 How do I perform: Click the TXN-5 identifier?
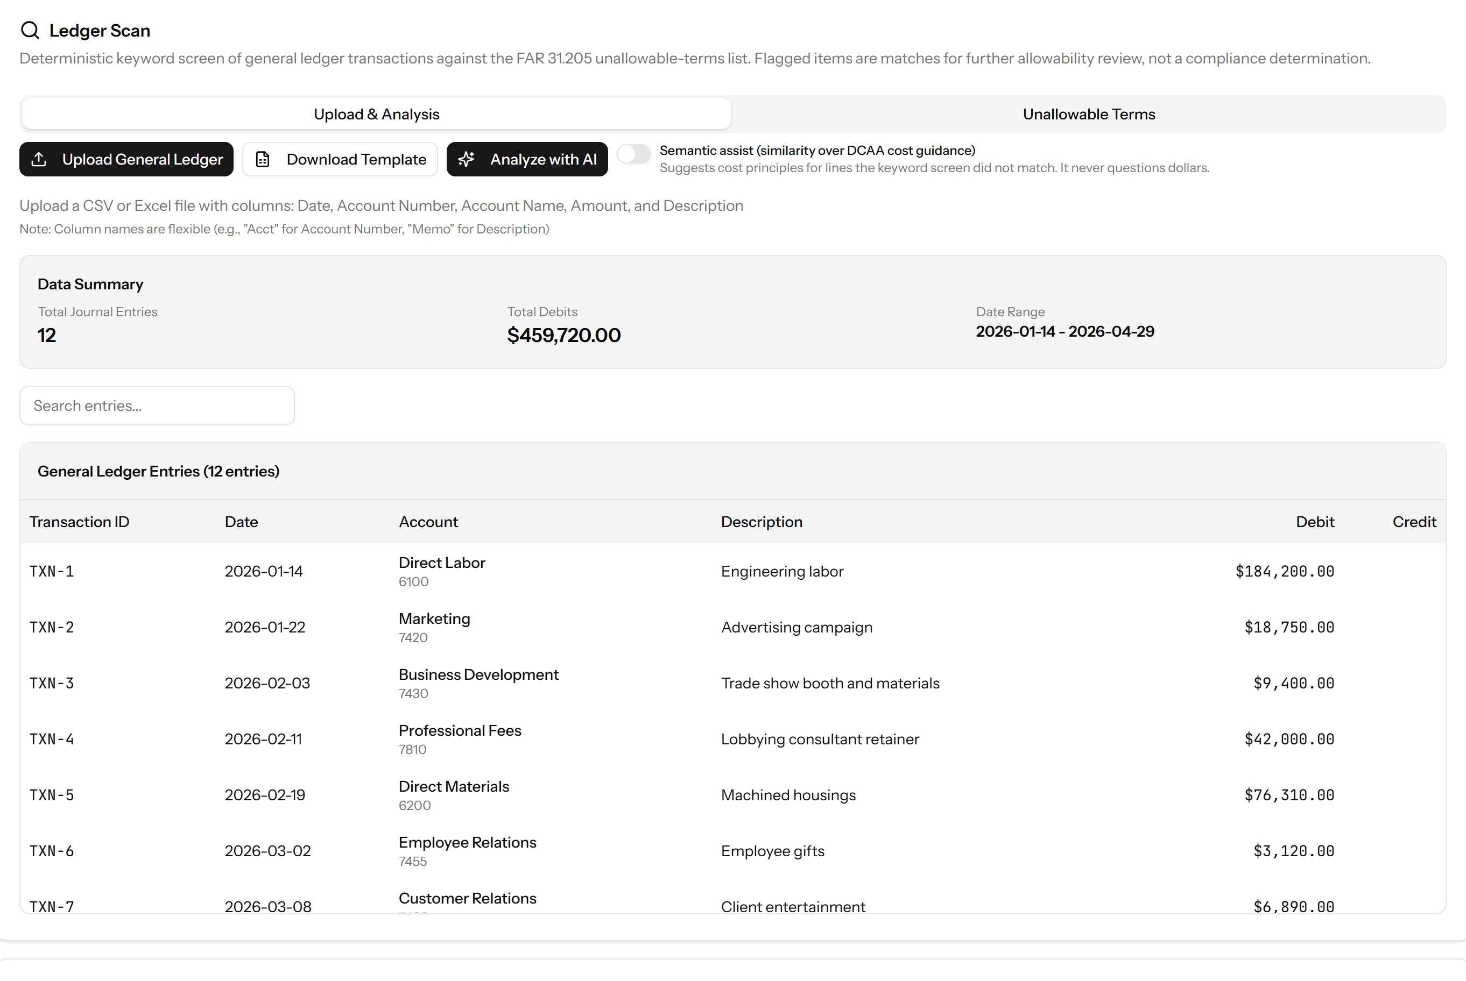(x=52, y=795)
